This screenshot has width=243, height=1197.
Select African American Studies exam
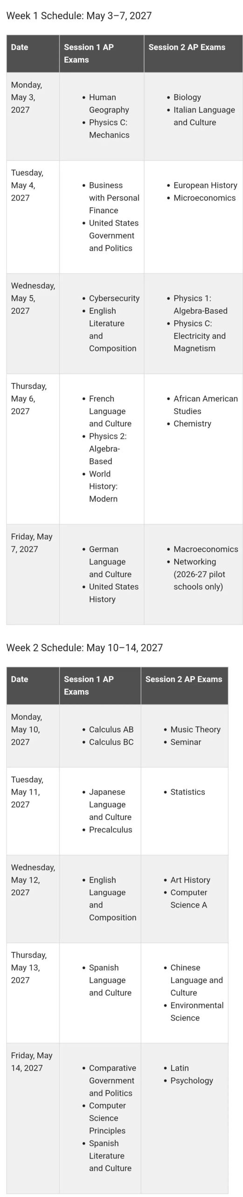pos(206,405)
